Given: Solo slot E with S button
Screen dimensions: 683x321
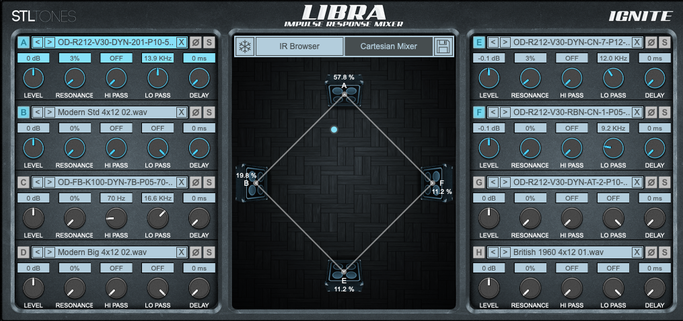Looking at the screenshot, I should (x=664, y=42).
